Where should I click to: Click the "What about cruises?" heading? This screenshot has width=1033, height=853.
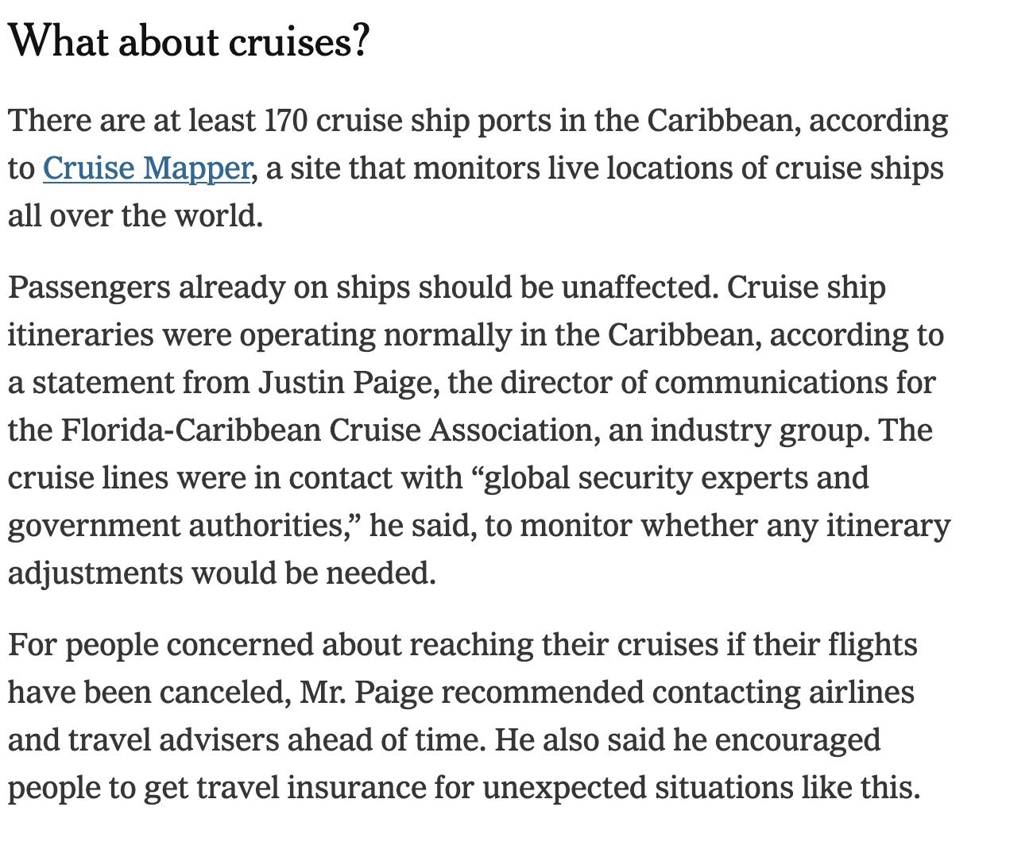tap(189, 41)
